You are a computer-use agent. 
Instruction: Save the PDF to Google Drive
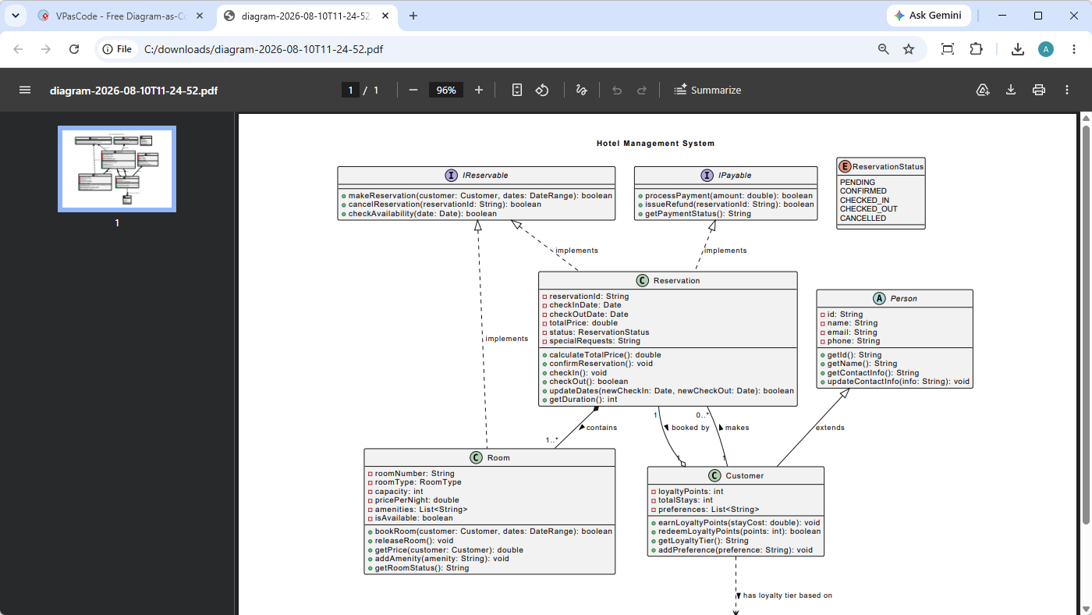click(x=983, y=90)
